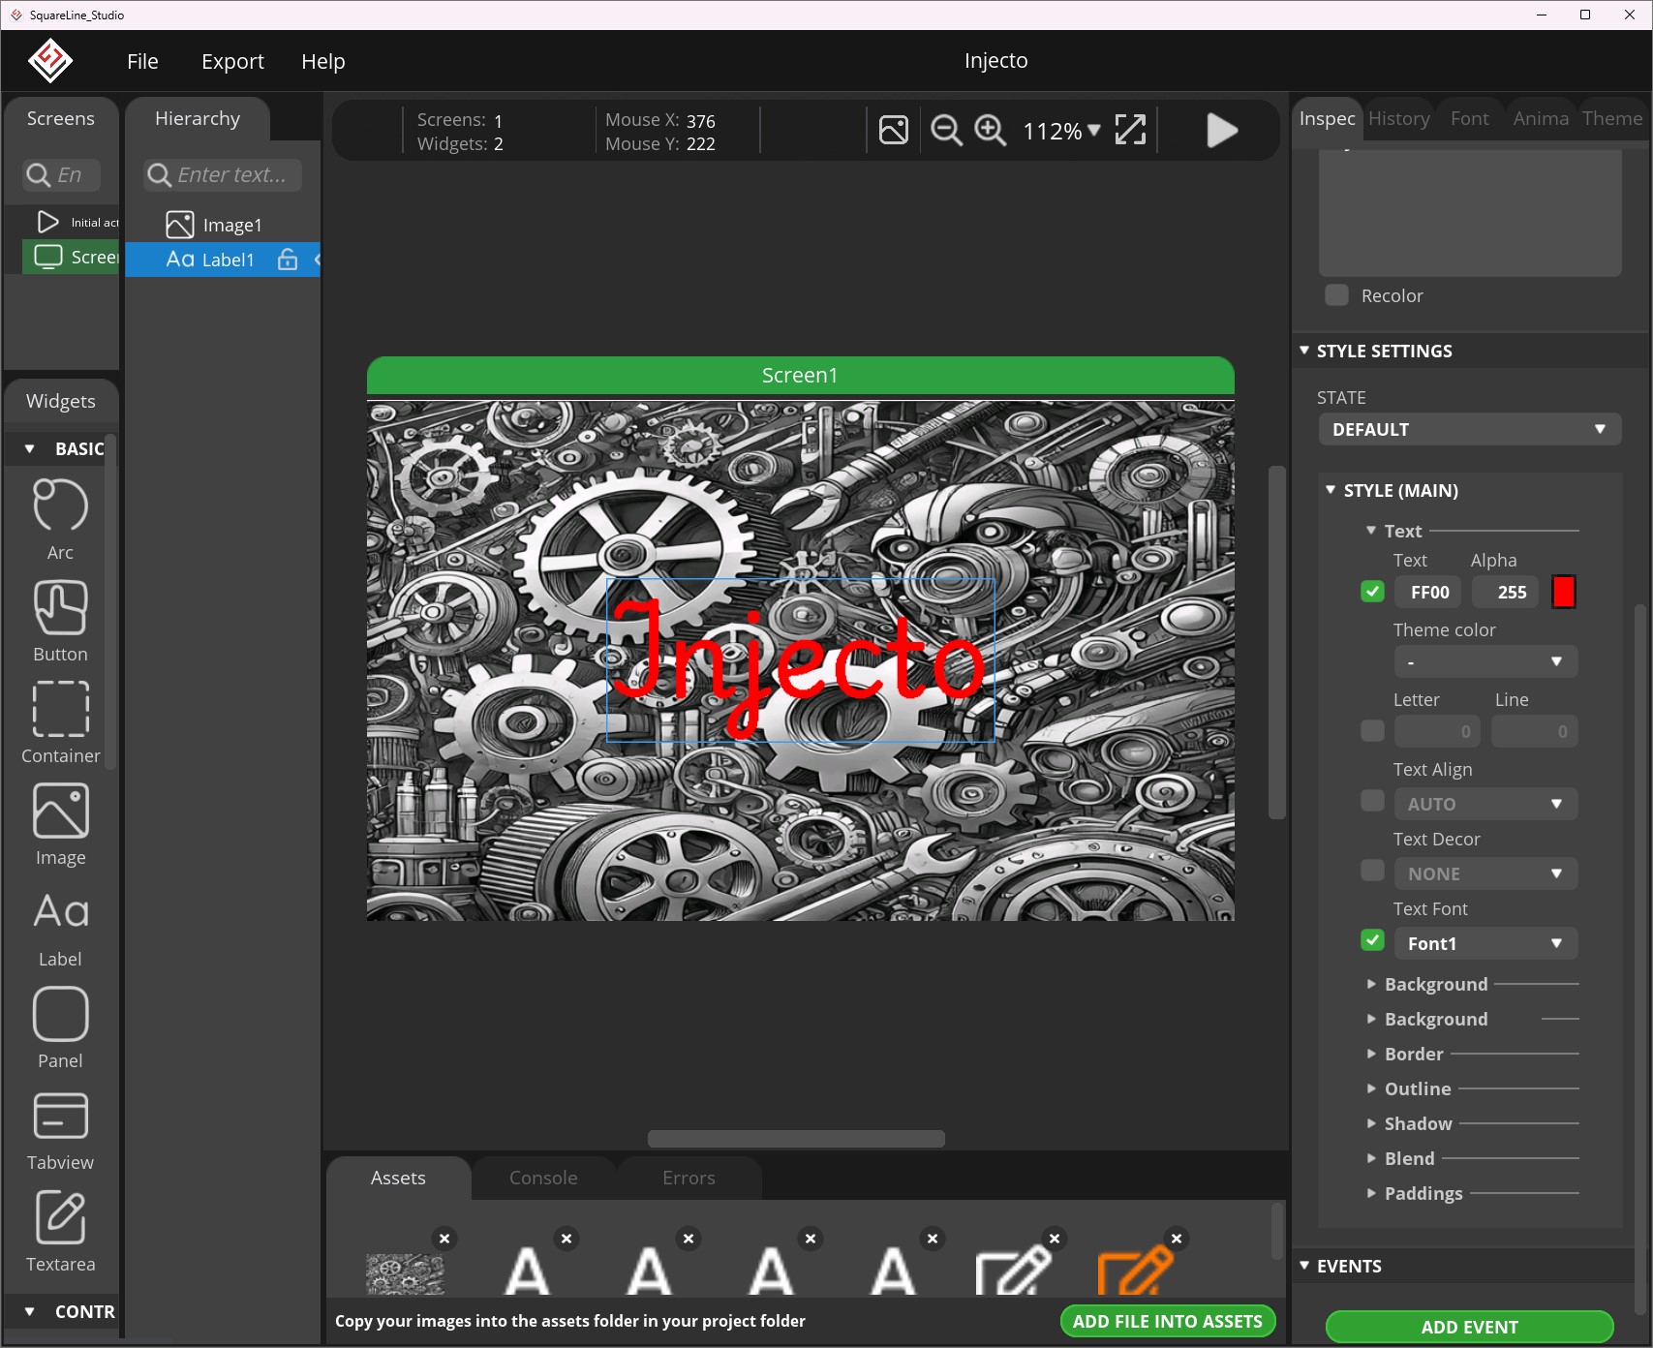Image resolution: width=1653 pixels, height=1348 pixels.
Task: Click the SquareLine Studio logo icon
Action: pos(49,61)
